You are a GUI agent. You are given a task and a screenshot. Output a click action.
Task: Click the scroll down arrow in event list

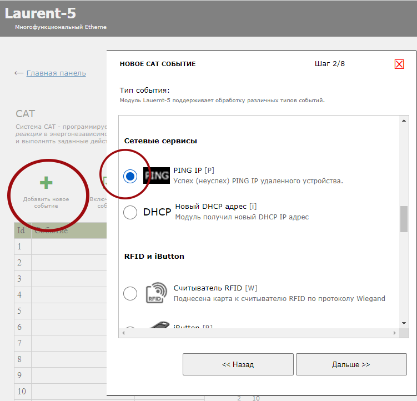[x=404, y=323]
